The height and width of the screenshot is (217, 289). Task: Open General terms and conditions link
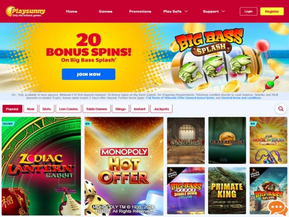(241, 98)
